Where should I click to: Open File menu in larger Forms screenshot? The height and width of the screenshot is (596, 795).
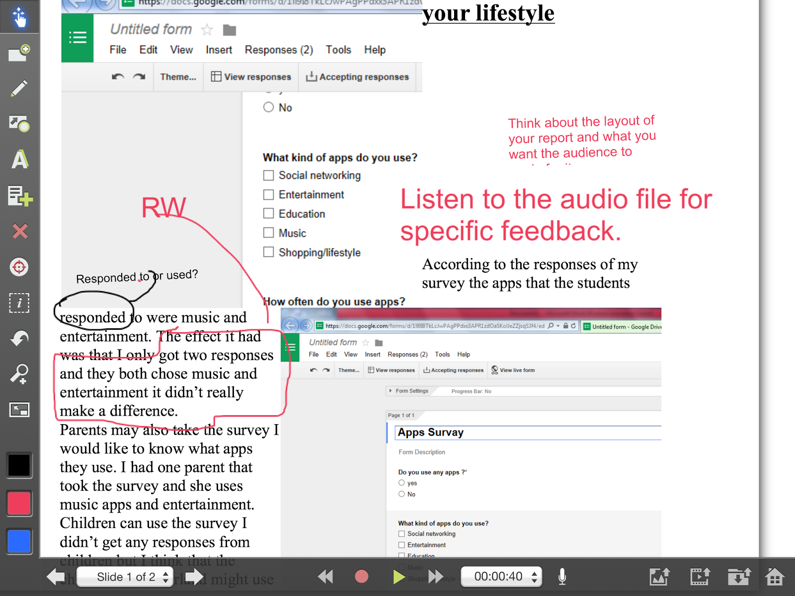pyautogui.click(x=118, y=50)
